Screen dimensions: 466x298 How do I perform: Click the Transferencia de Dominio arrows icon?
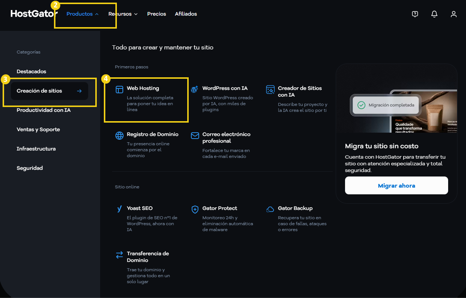[119, 255]
